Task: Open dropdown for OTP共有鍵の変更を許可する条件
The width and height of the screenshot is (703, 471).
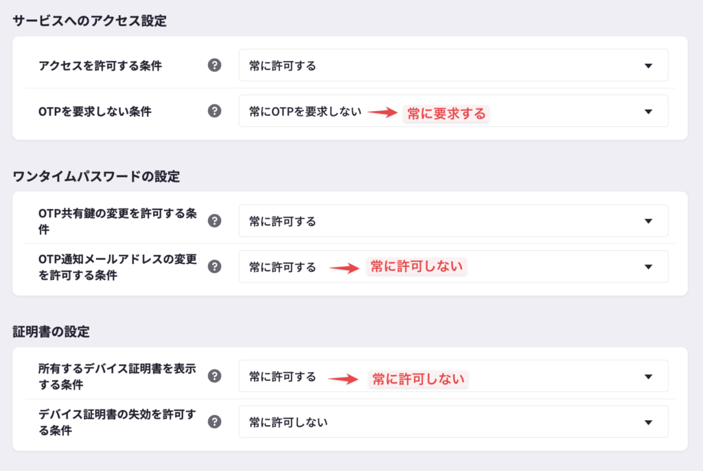Action: [453, 221]
